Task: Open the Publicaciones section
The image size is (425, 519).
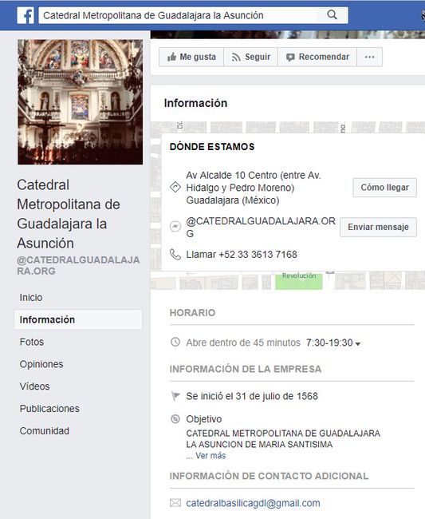Action: pyautogui.click(x=49, y=409)
